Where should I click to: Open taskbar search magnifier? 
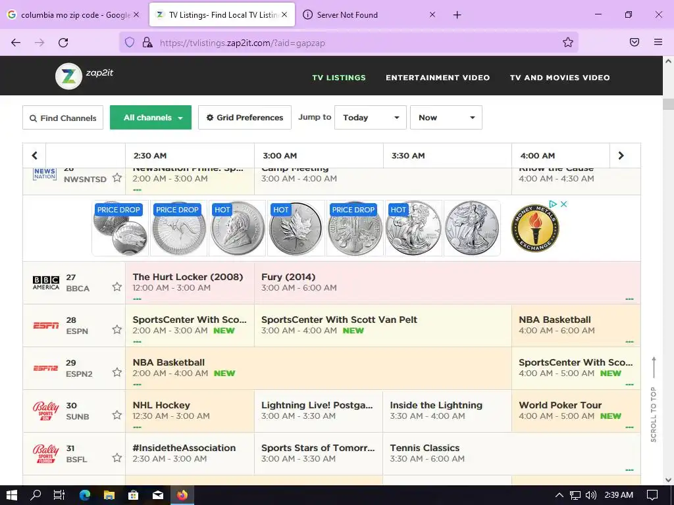pyautogui.click(x=36, y=495)
